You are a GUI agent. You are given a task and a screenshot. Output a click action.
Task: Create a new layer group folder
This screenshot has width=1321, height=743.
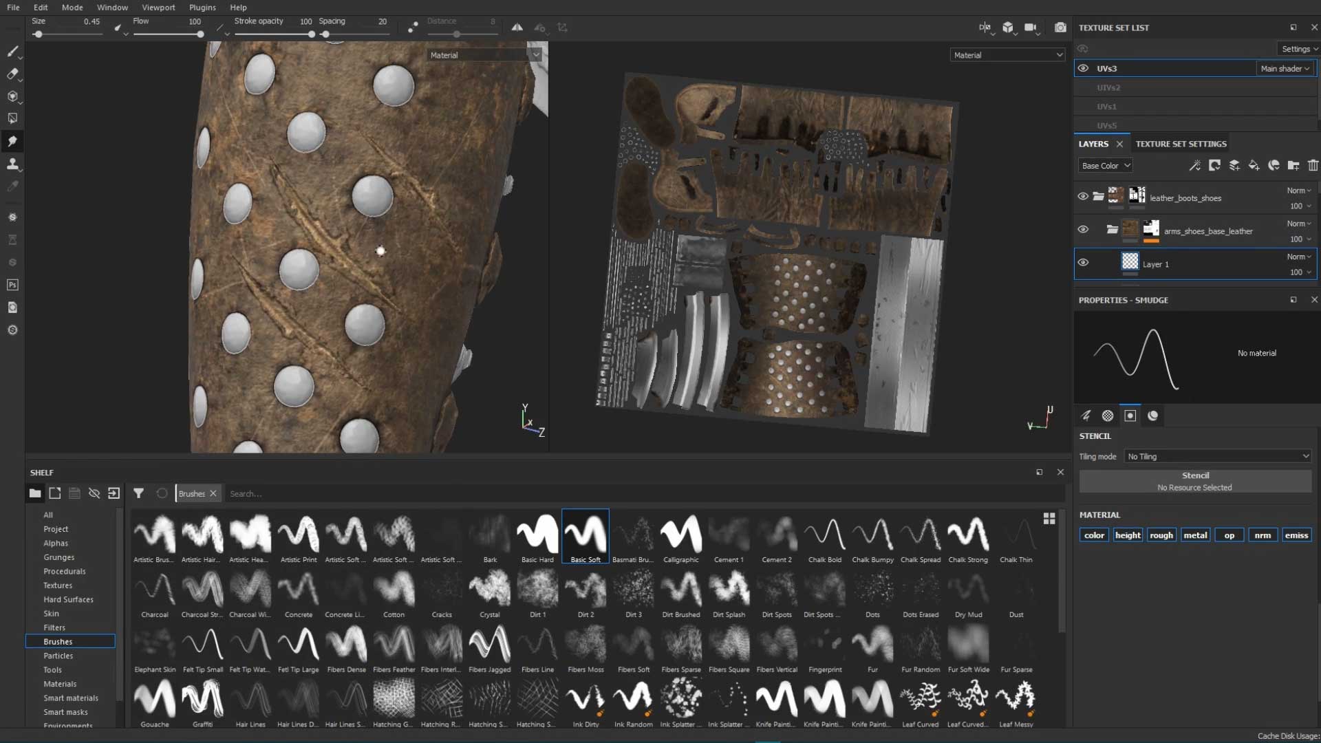click(1294, 165)
